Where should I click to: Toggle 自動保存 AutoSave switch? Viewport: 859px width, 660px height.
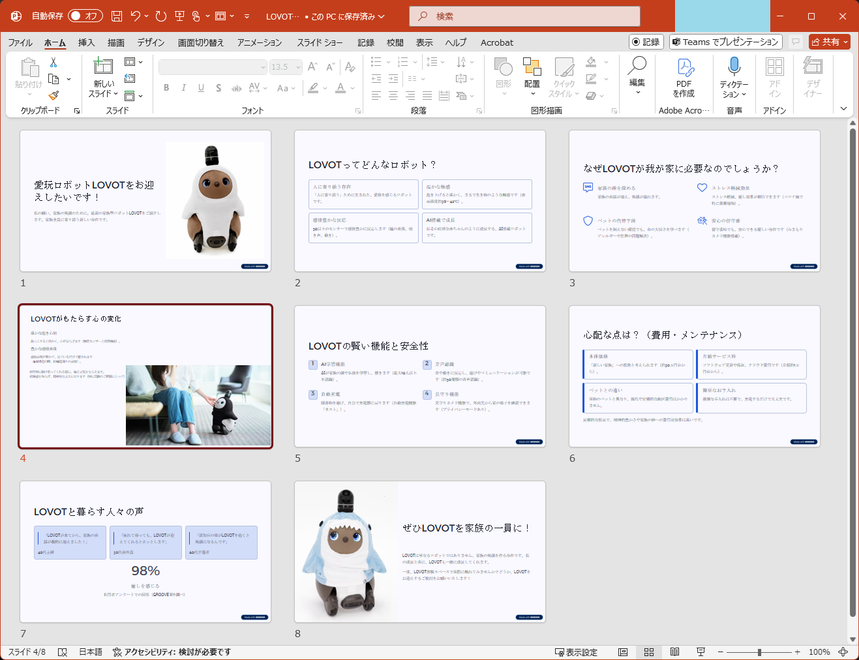click(x=85, y=16)
